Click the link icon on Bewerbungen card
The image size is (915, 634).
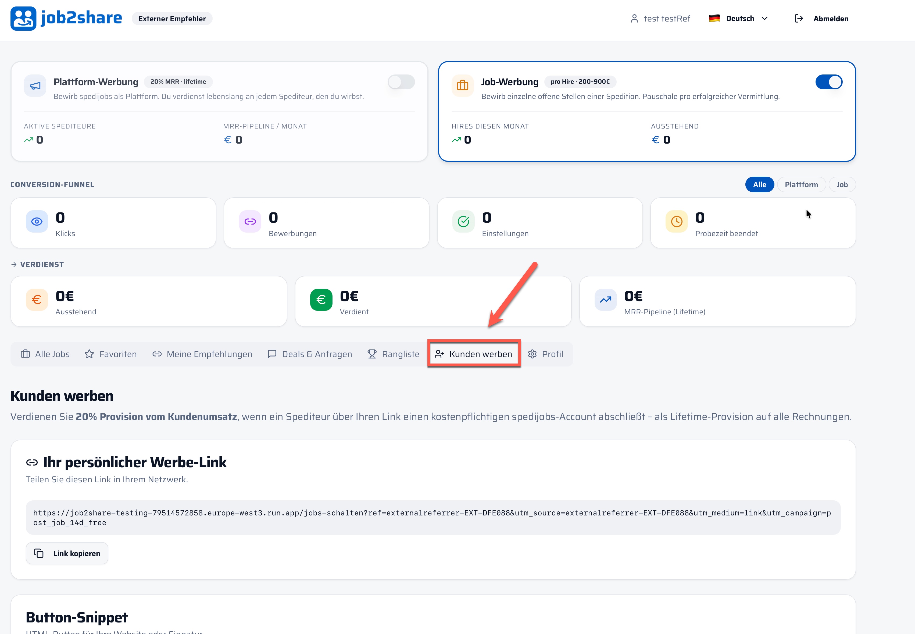tap(250, 221)
